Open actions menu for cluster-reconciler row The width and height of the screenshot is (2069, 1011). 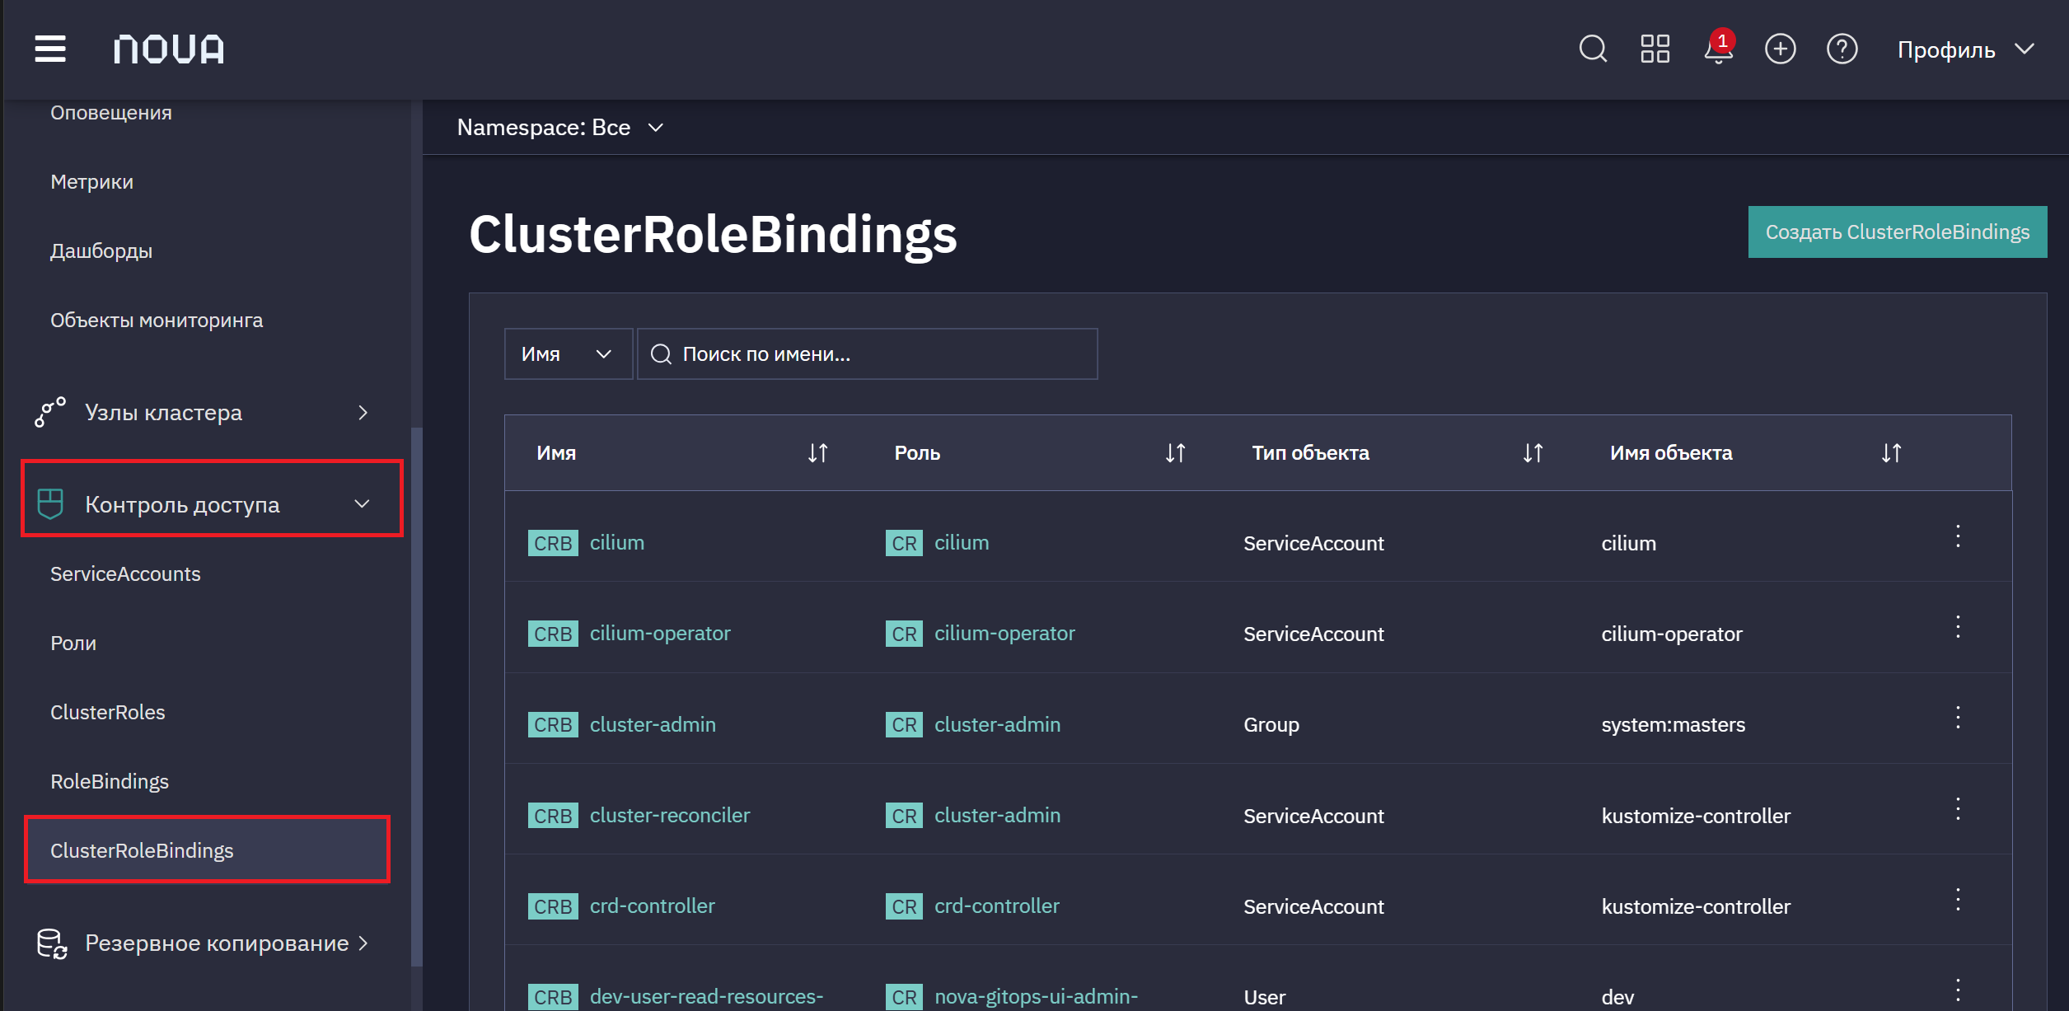pos(1958,809)
